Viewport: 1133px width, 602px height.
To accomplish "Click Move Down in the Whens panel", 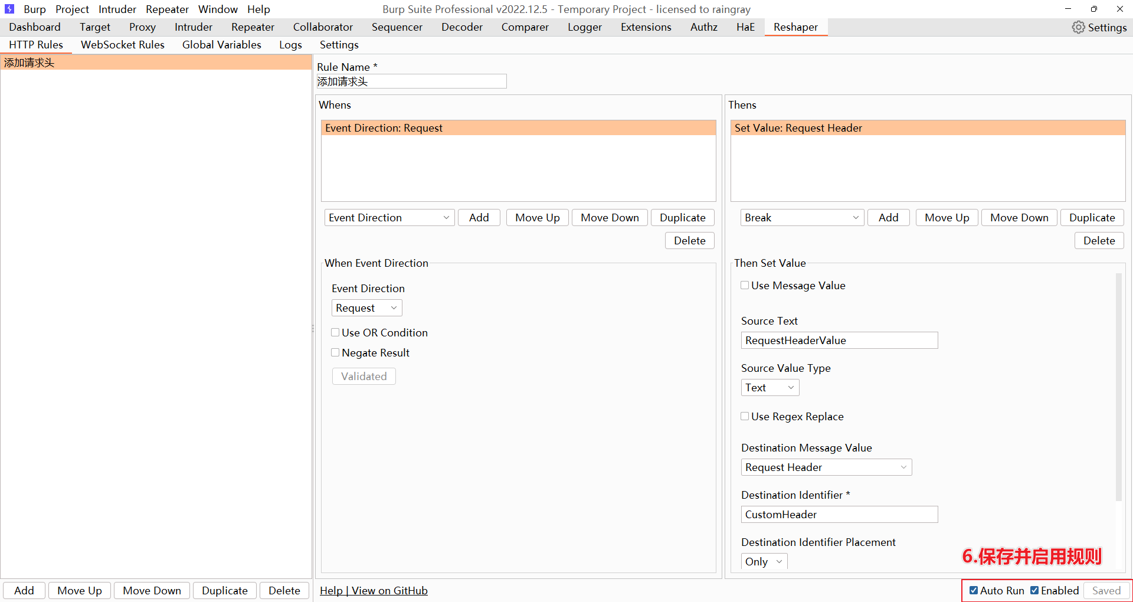I will tap(610, 218).
